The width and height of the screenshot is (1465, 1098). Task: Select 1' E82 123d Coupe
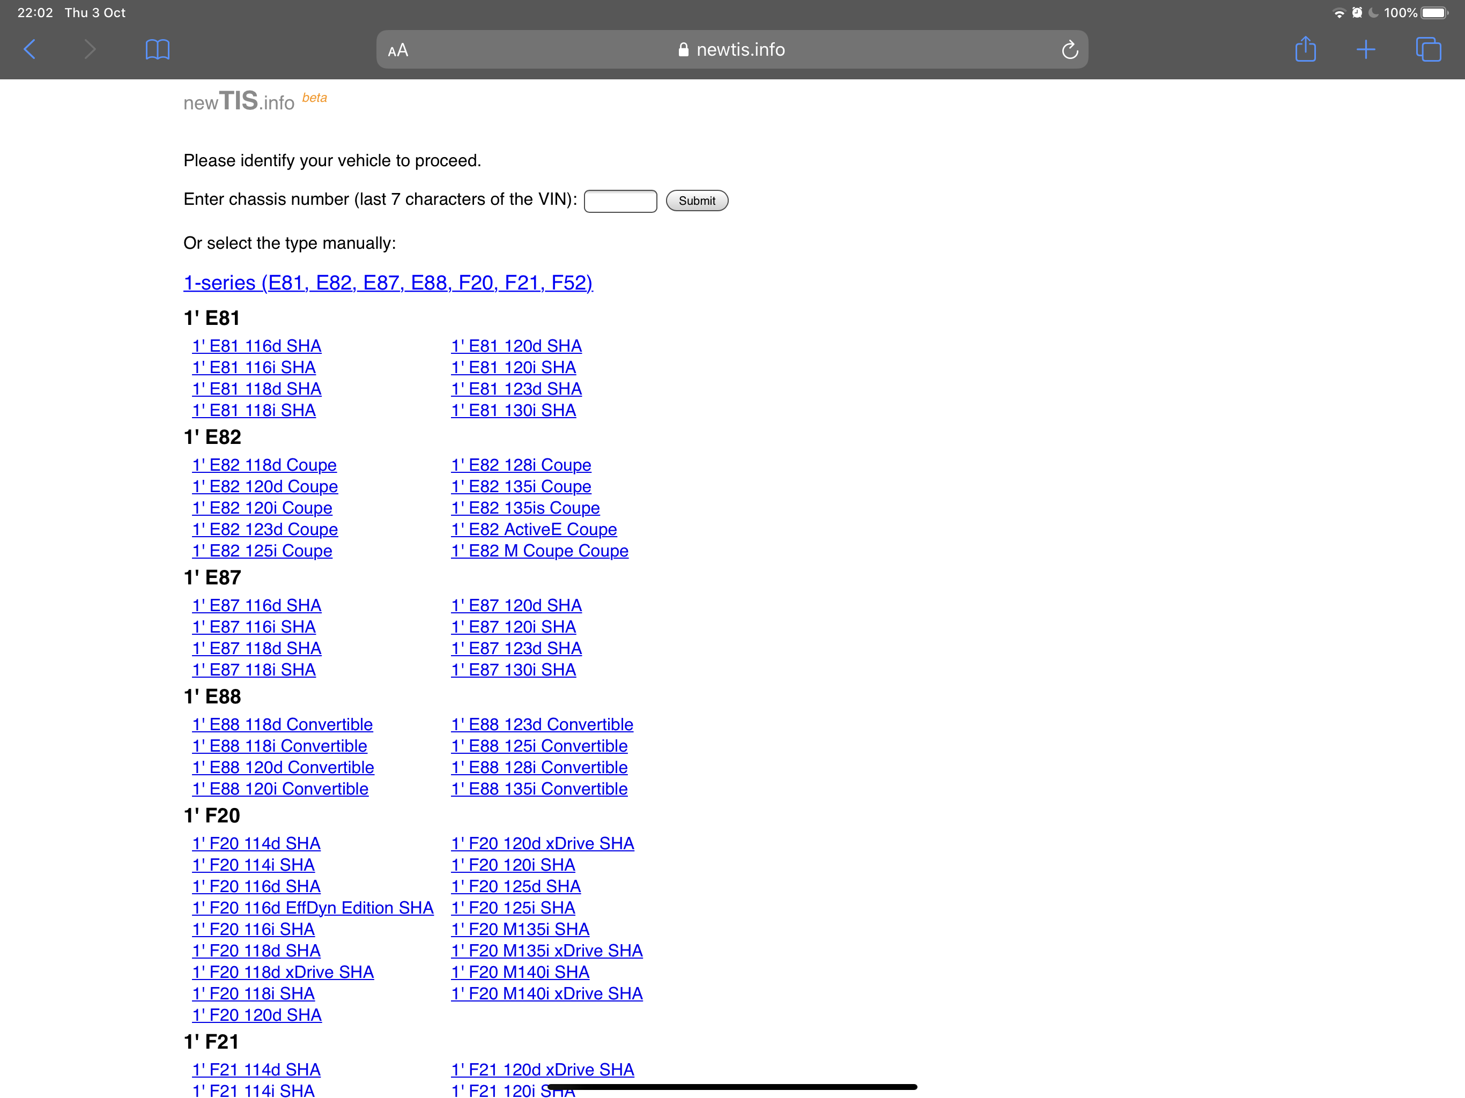(265, 529)
